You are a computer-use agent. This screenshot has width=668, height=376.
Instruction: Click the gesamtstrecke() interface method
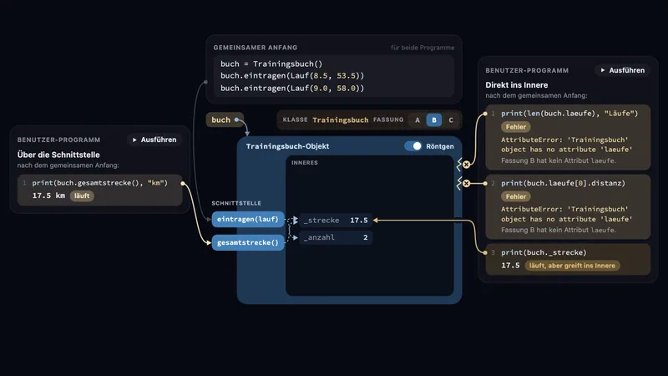pos(247,242)
